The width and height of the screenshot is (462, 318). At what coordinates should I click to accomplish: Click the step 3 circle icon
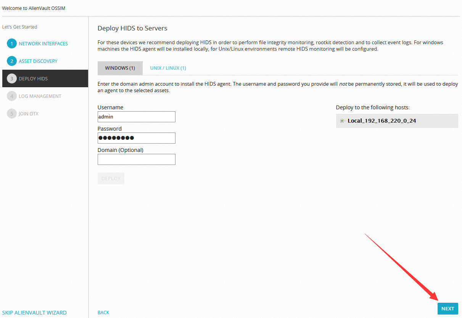click(12, 78)
